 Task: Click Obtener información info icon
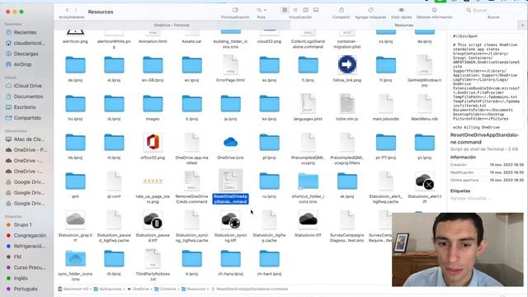(435, 10)
